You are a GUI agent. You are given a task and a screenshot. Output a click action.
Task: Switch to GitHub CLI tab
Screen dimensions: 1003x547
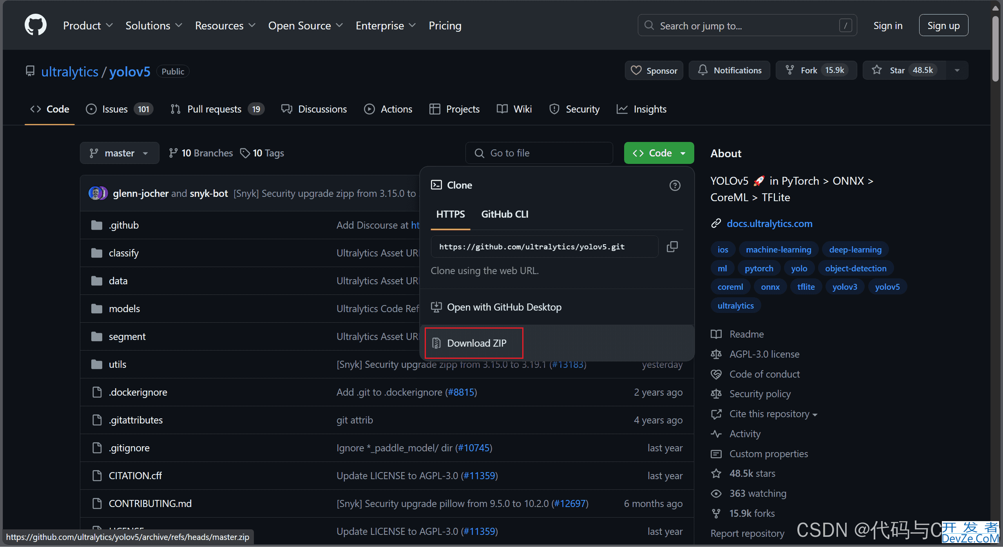(505, 214)
